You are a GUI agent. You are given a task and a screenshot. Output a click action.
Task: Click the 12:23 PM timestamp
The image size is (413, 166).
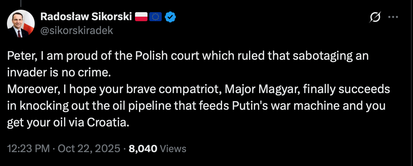click(x=28, y=149)
